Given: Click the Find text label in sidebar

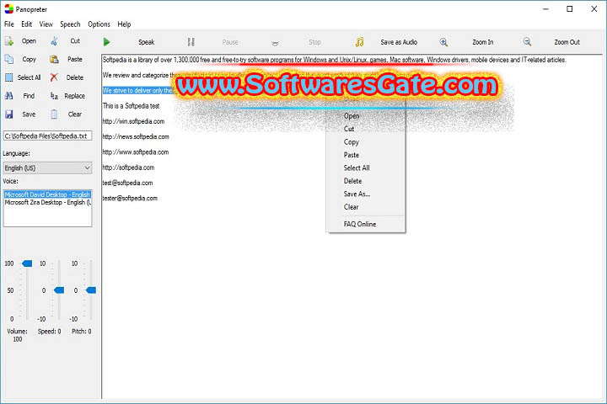Looking at the screenshot, I should [x=29, y=95].
